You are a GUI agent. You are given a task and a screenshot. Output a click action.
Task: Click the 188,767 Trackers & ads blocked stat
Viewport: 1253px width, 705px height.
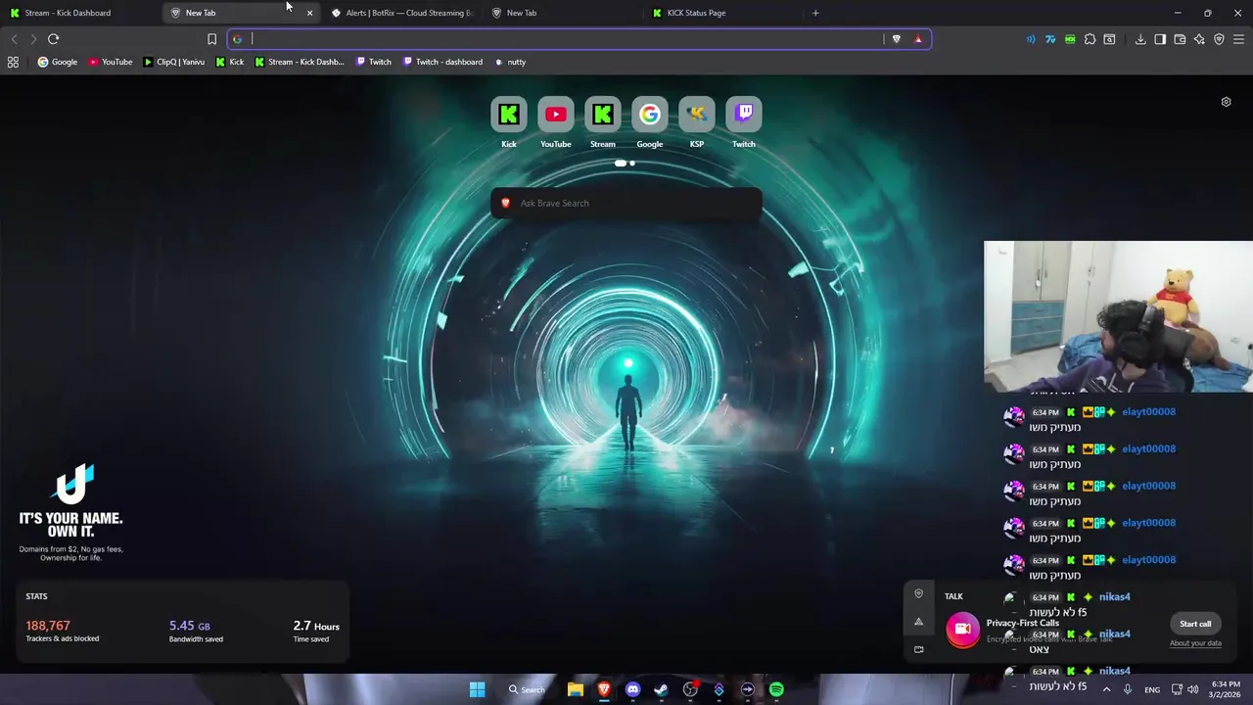(63, 631)
